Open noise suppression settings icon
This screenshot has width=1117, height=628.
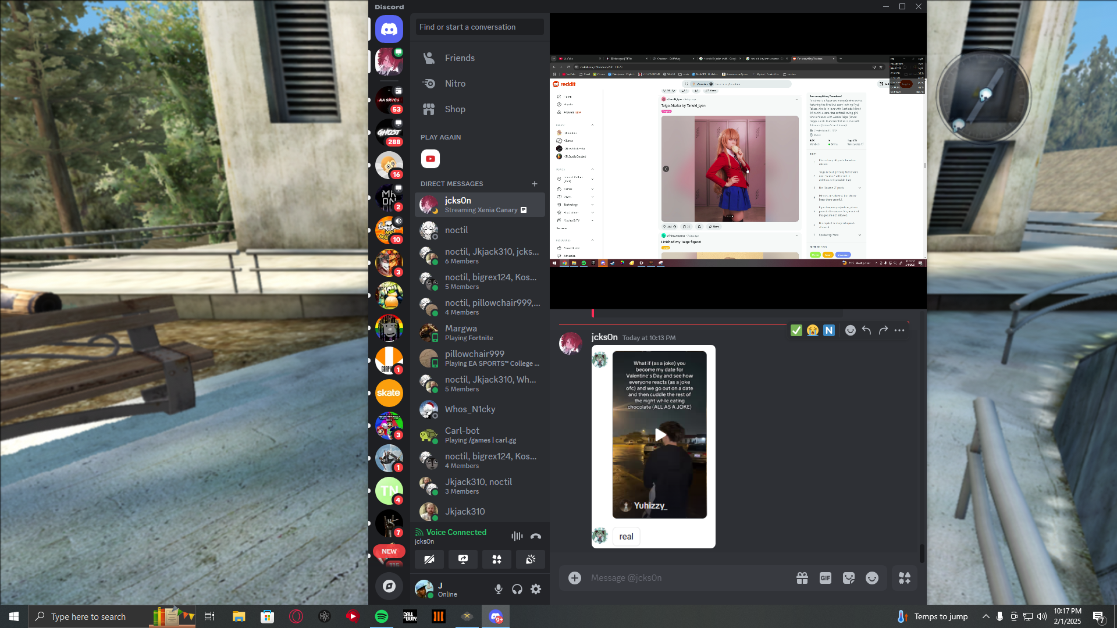coord(517,536)
